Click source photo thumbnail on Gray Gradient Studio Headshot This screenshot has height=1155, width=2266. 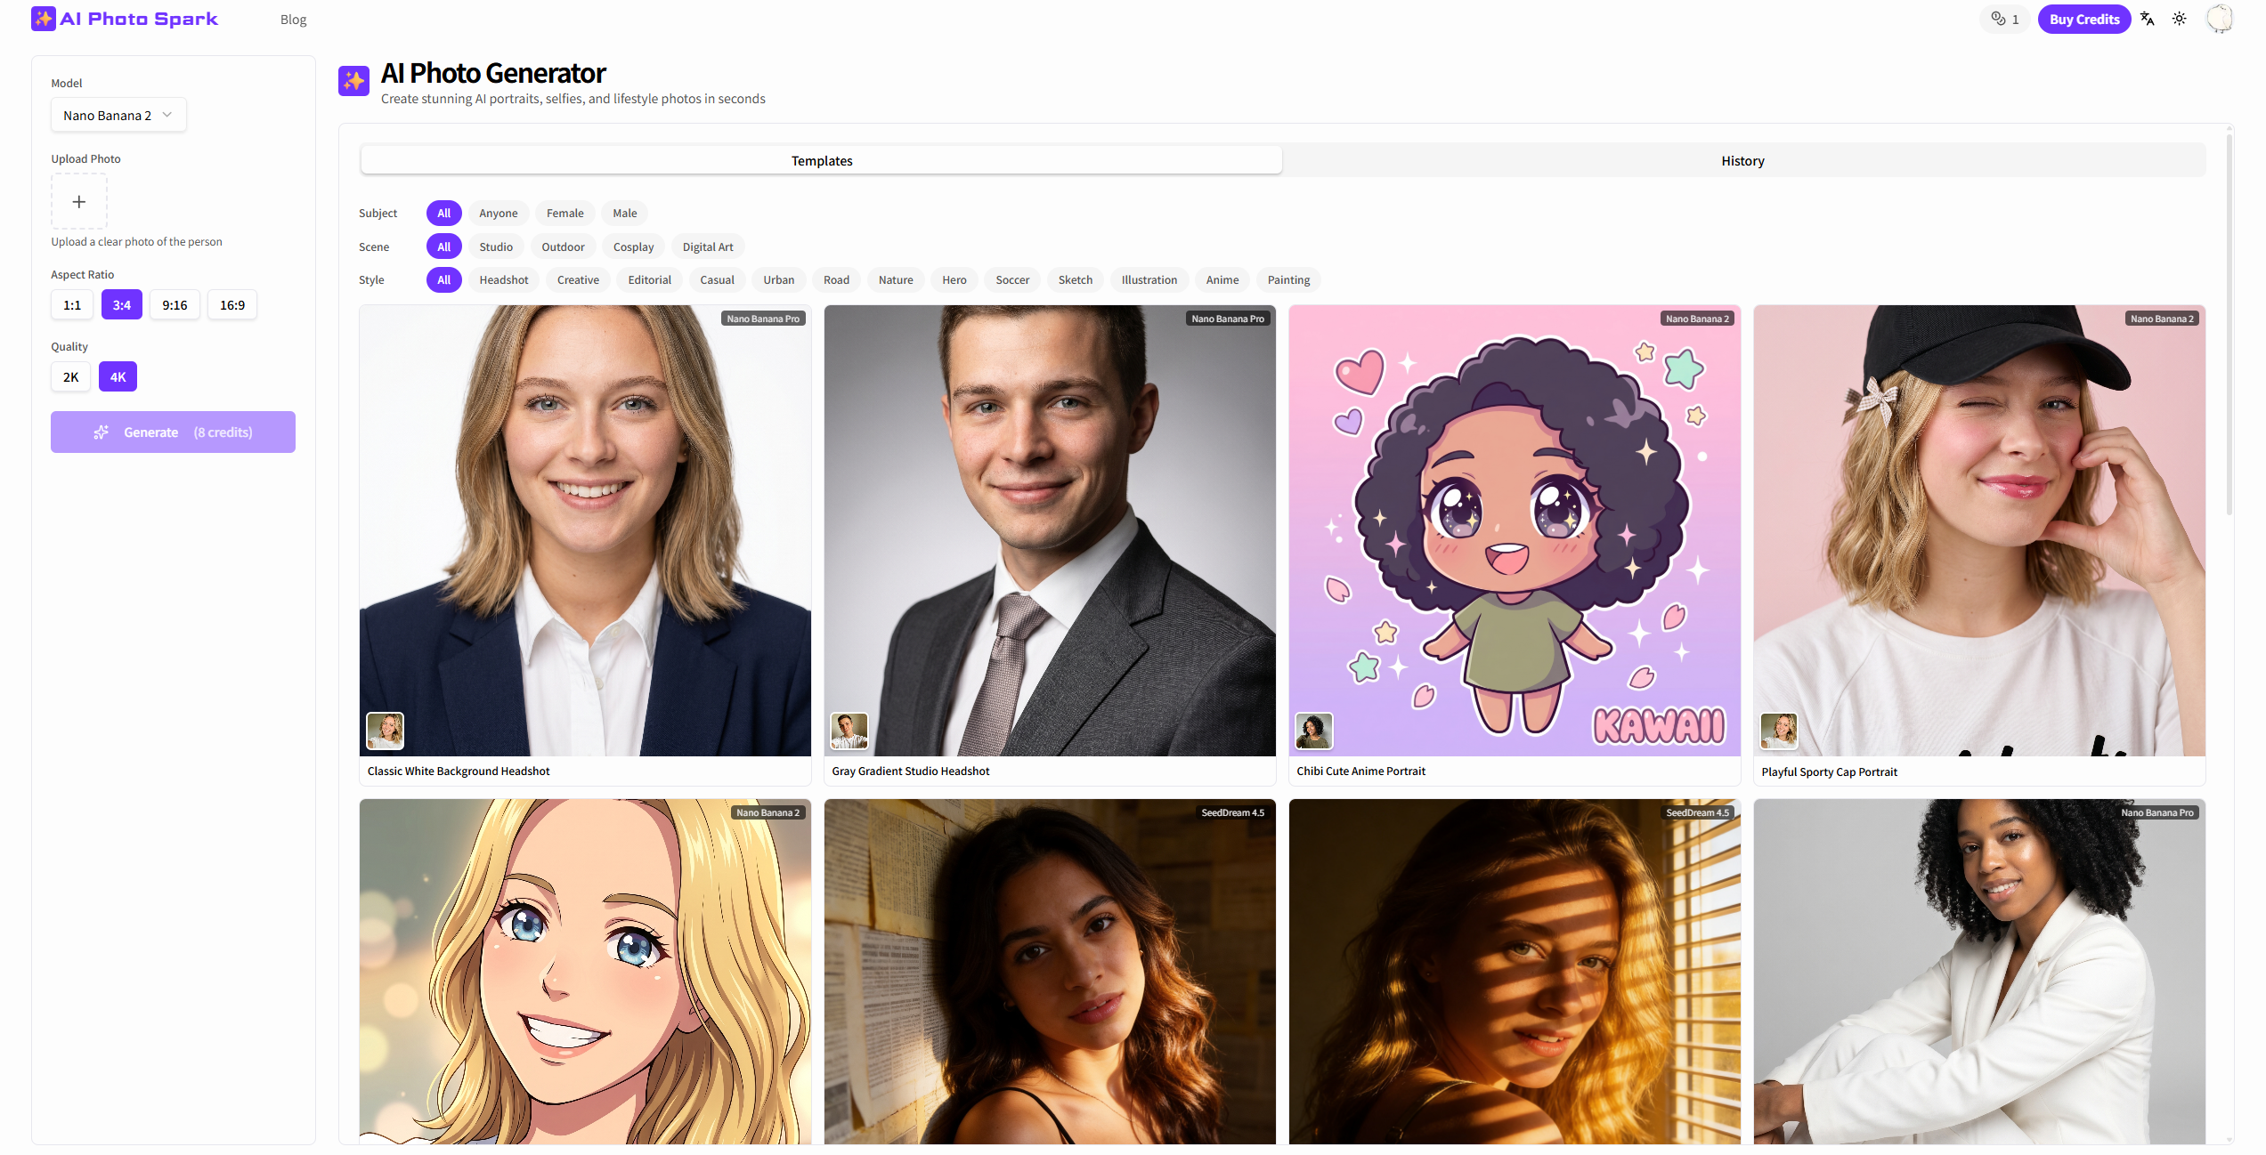coord(849,731)
